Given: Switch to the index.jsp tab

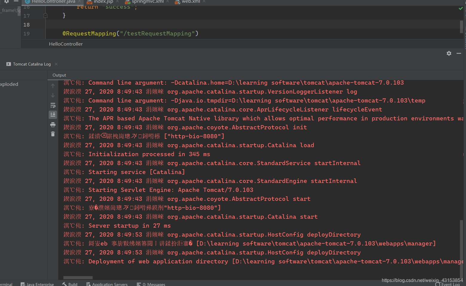Looking at the screenshot, I should (x=103, y=1).
